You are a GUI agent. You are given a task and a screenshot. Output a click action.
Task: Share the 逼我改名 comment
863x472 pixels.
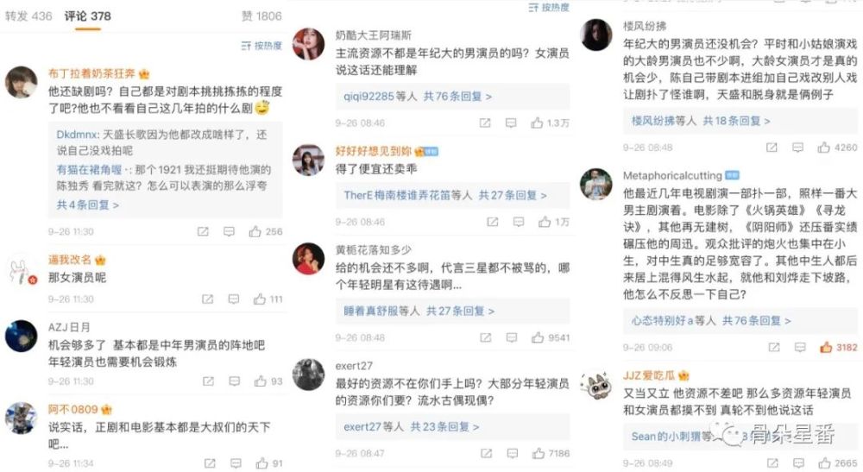pyautogui.click(x=207, y=299)
